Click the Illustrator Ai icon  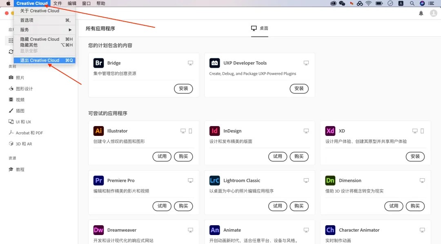(x=98, y=131)
